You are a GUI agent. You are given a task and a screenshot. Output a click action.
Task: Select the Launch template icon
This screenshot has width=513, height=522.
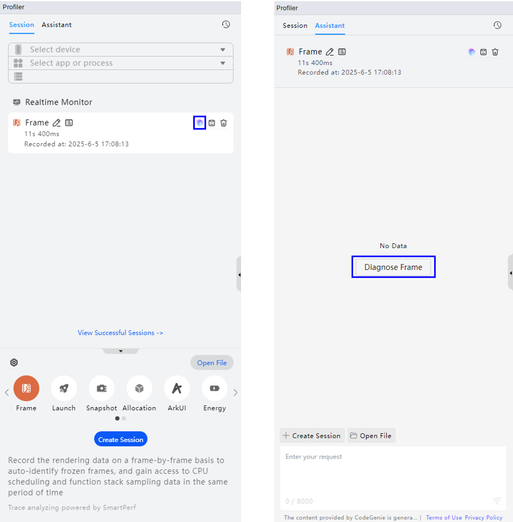[x=64, y=388]
